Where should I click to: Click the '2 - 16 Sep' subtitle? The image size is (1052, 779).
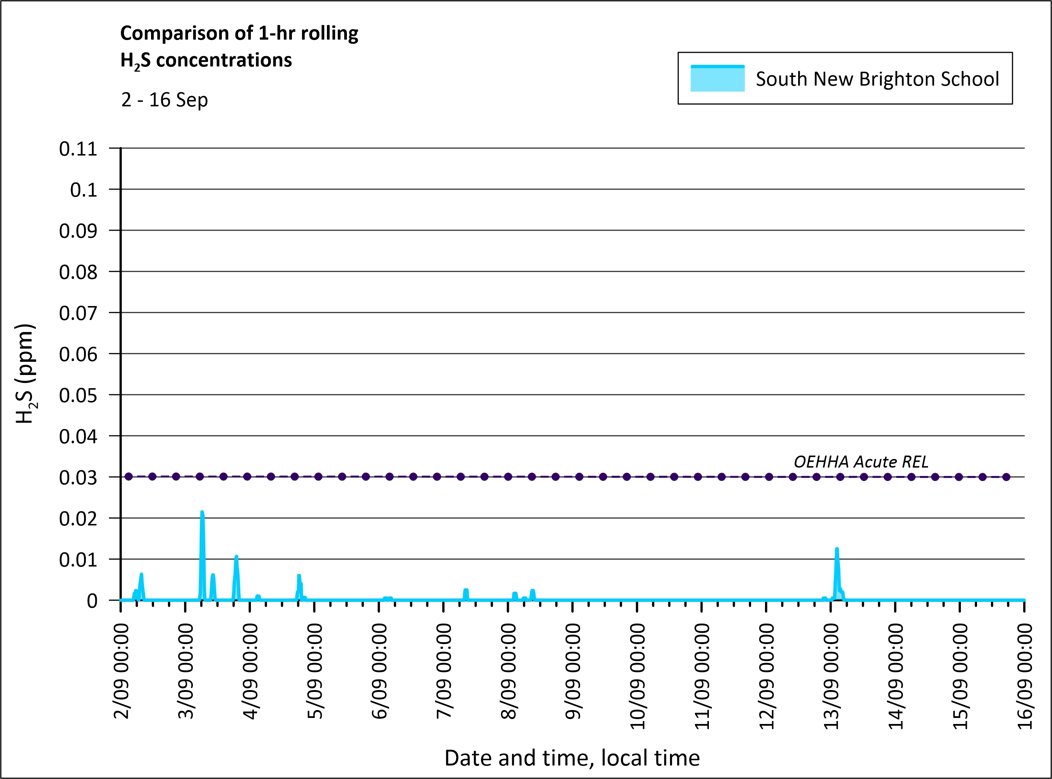(165, 100)
